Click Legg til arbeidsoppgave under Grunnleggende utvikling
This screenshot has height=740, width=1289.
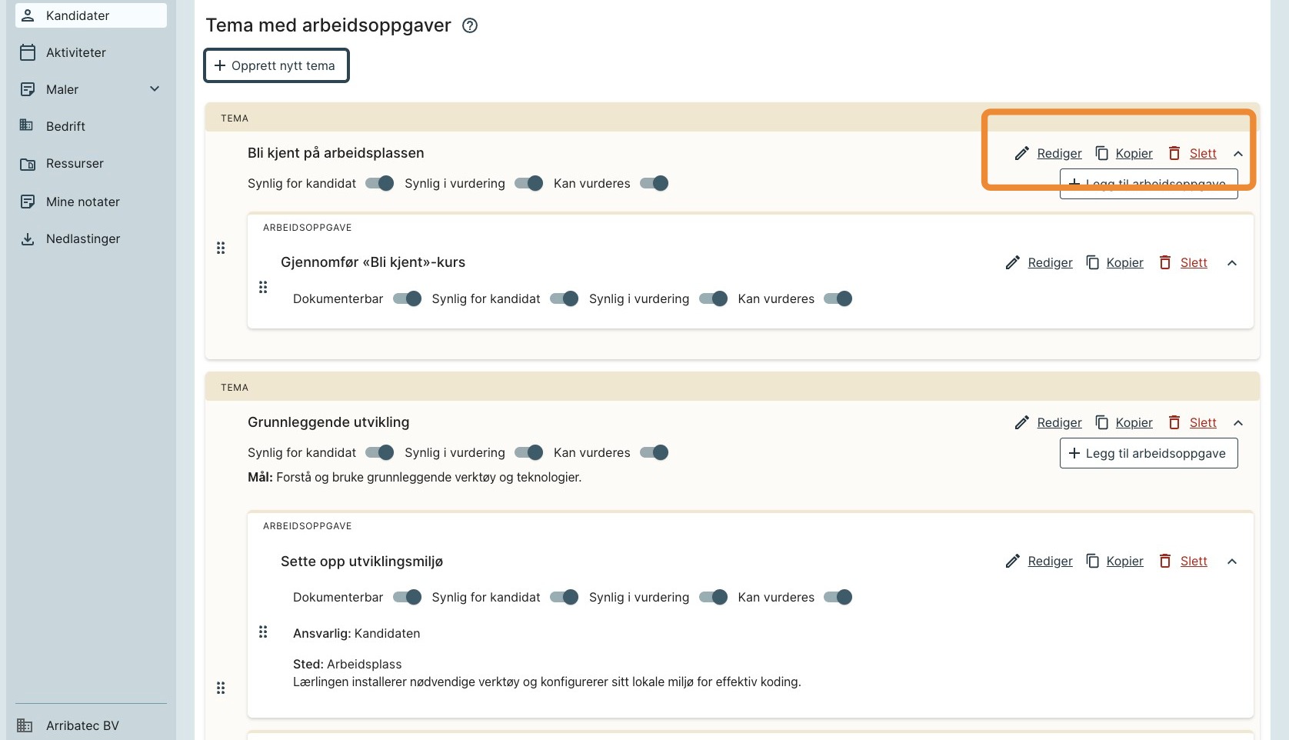tap(1148, 453)
